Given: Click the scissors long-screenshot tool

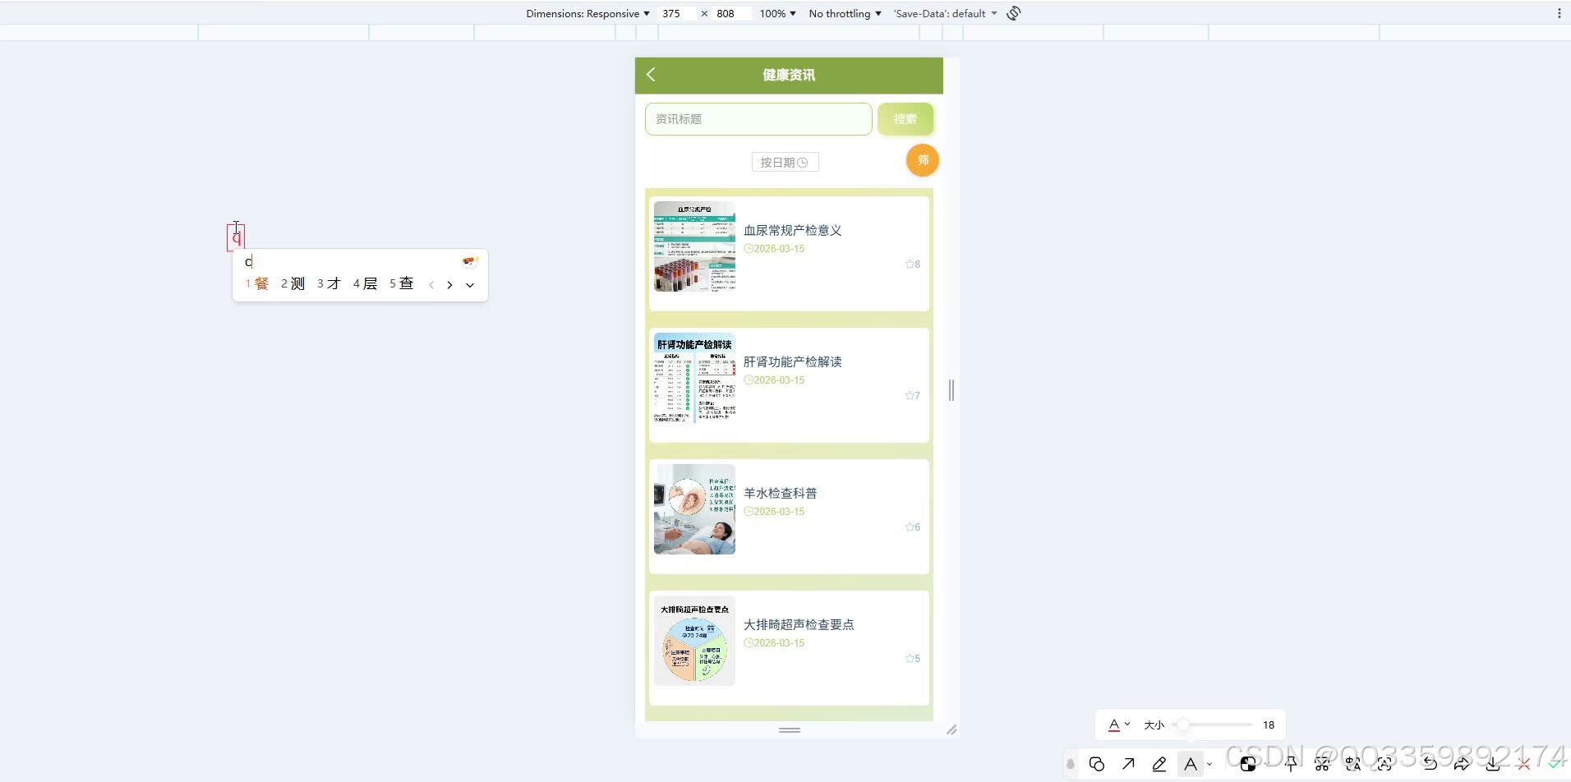Looking at the screenshot, I should coord(1322,764).
